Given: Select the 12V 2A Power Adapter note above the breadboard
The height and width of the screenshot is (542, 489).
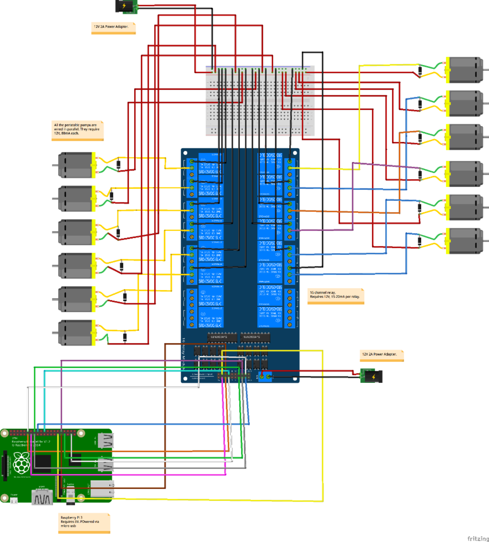Looking at the screenshot, I should pos(113,28).
